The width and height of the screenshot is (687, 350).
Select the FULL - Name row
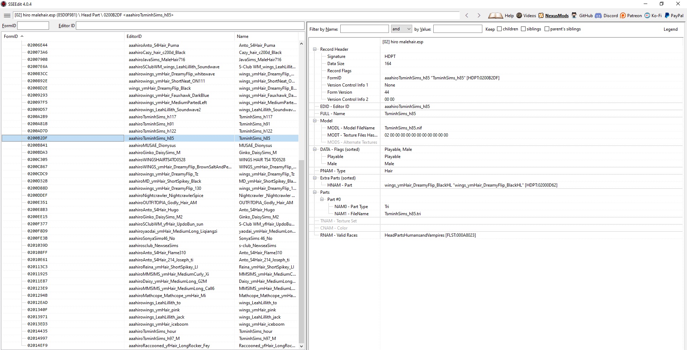(496, 114)
